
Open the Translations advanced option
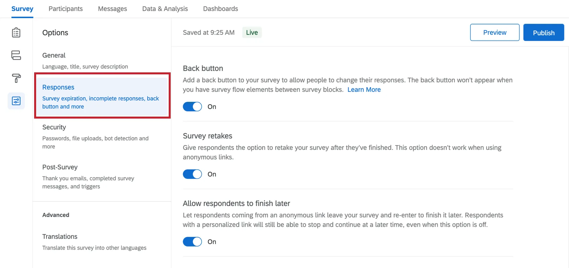click(94, 242)
